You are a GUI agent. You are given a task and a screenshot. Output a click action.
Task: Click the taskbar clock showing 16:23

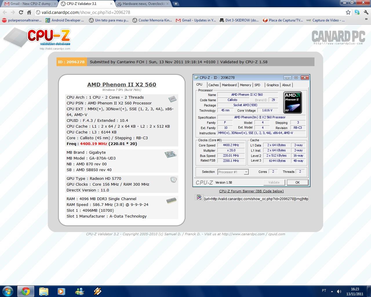click(355, 291)
